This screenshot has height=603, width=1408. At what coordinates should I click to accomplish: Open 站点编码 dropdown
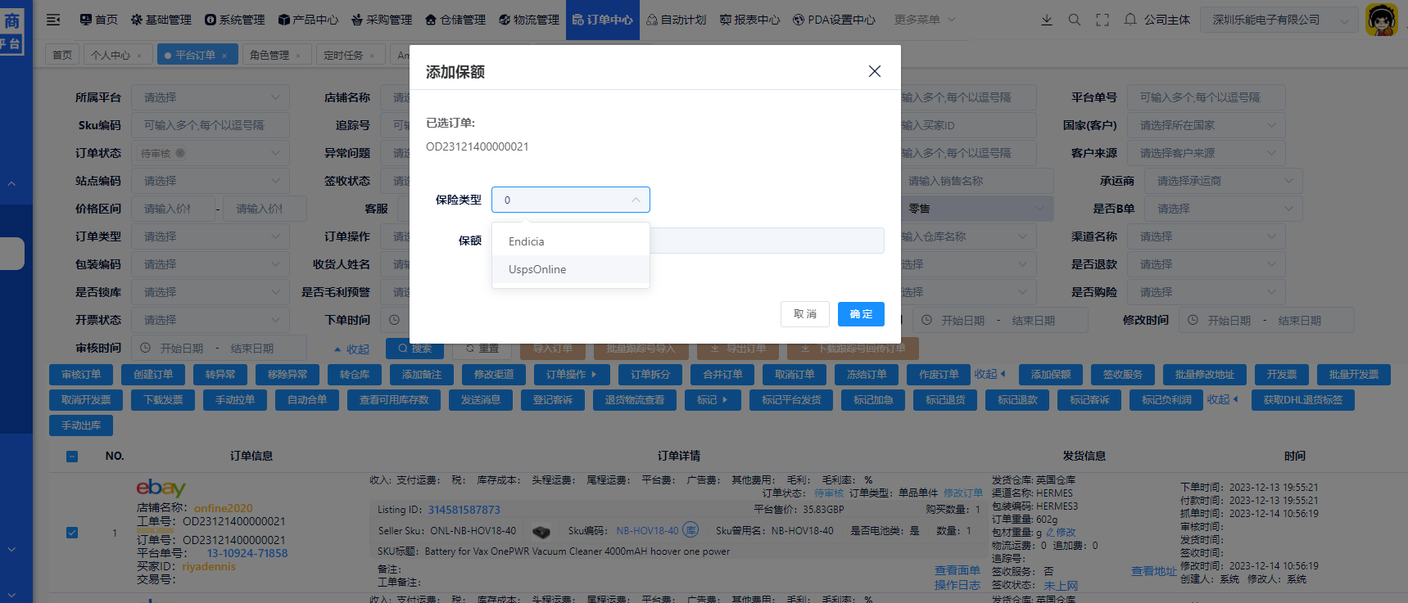[211, 181]
